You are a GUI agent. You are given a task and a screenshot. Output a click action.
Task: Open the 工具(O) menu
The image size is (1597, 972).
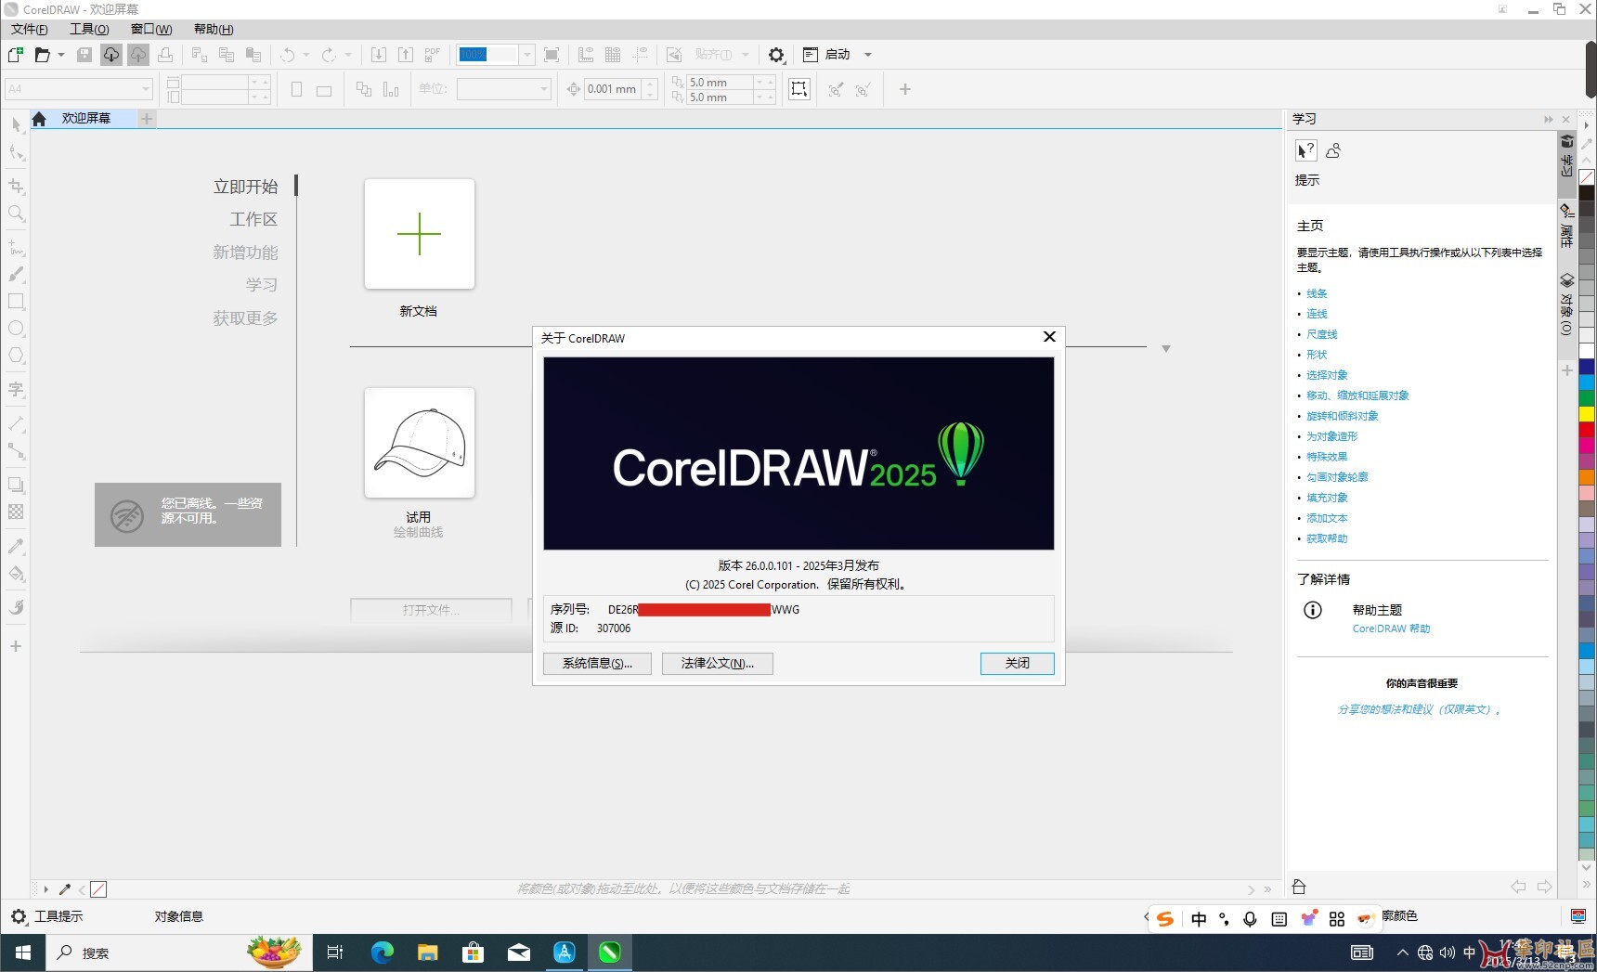89,29
